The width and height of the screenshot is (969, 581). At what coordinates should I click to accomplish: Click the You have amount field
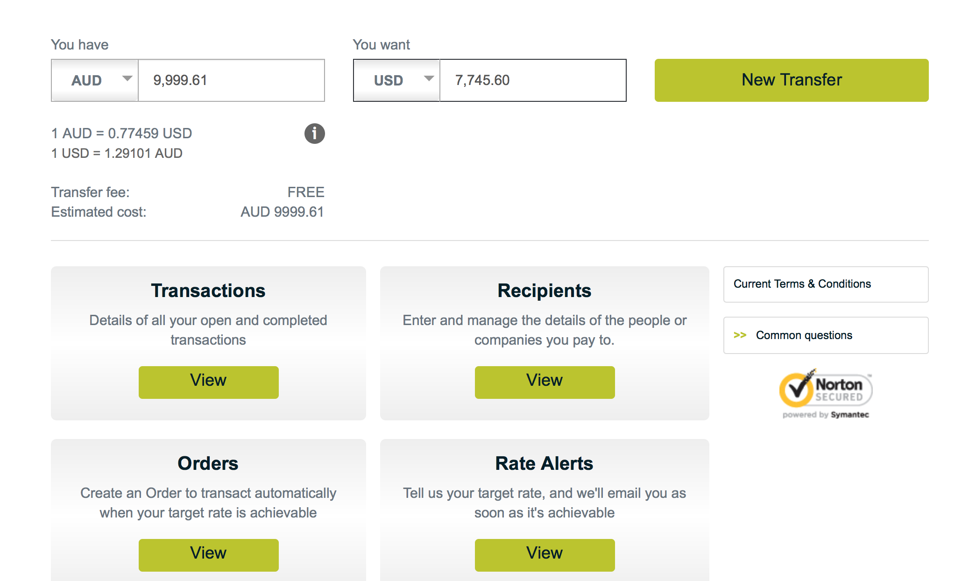point(232,80)
